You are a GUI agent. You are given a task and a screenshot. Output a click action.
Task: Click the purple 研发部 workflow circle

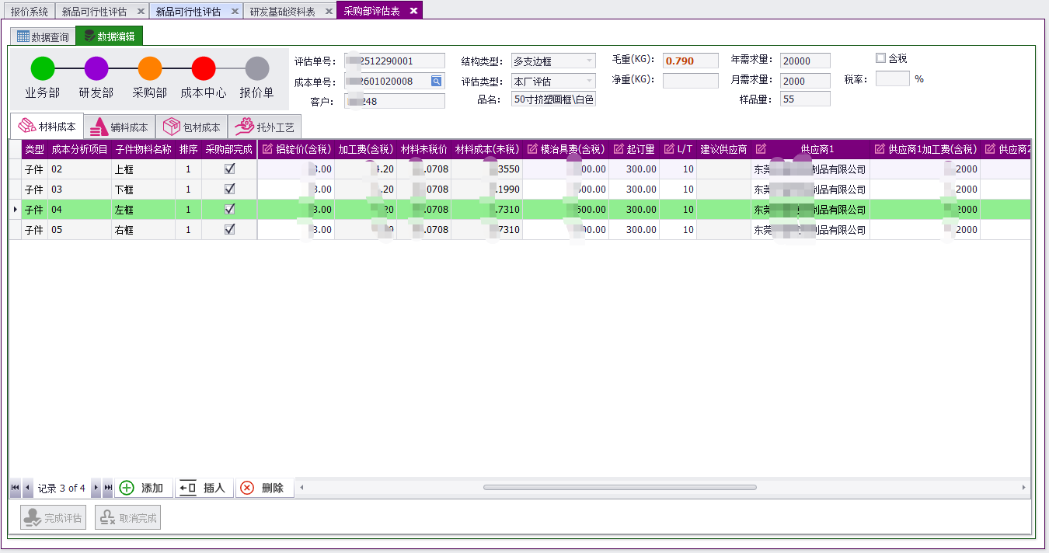pos(96,68)
